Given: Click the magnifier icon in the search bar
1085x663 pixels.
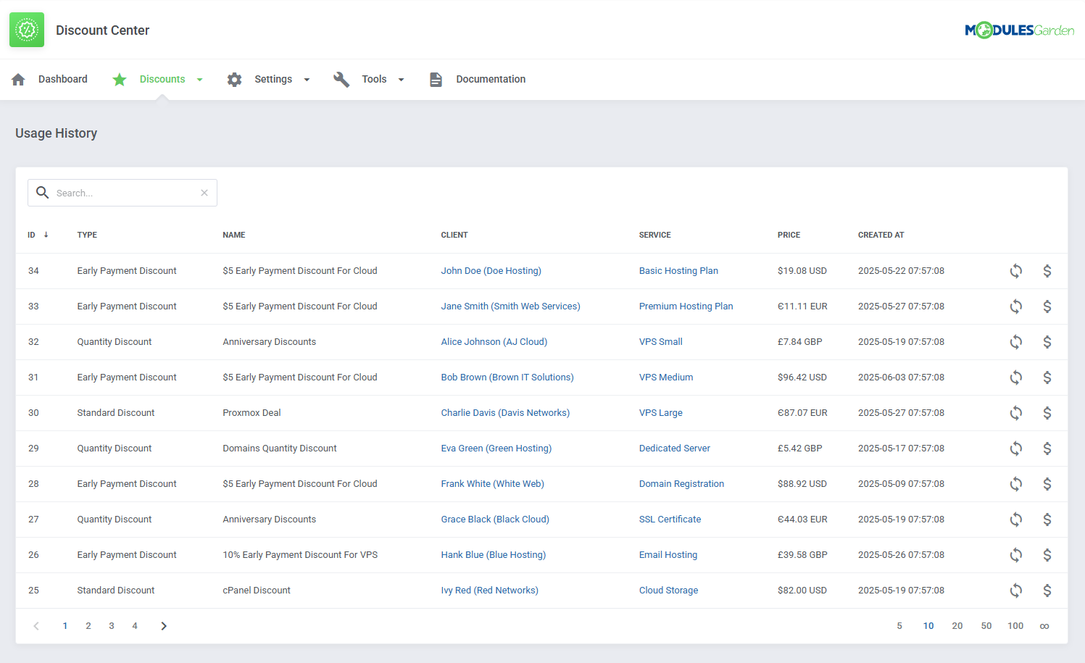Looking at the screenshot, I should point(43,193).
